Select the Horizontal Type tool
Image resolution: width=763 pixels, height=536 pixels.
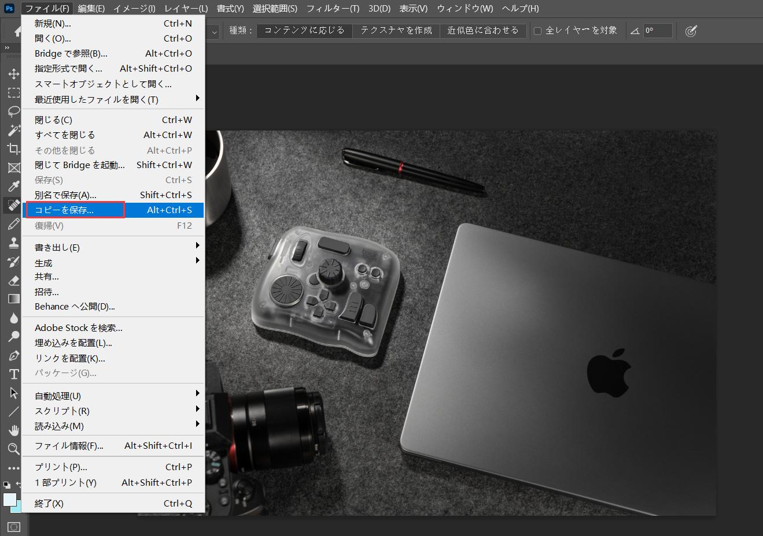(x=13, y=374)
